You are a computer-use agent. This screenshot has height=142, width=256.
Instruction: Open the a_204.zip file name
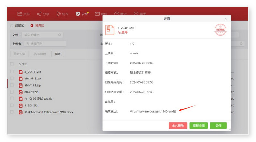(x=31, y=105)
